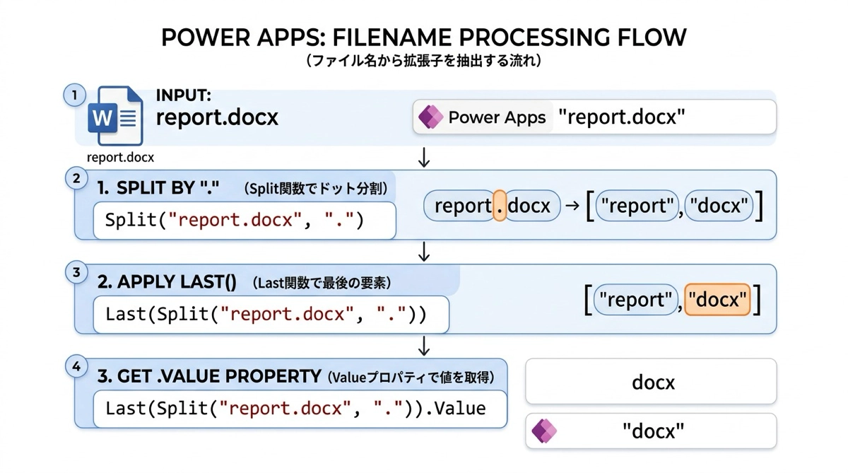848x473 pixels.
Task: Select the step 1 number circle
Action: (74, 95)
